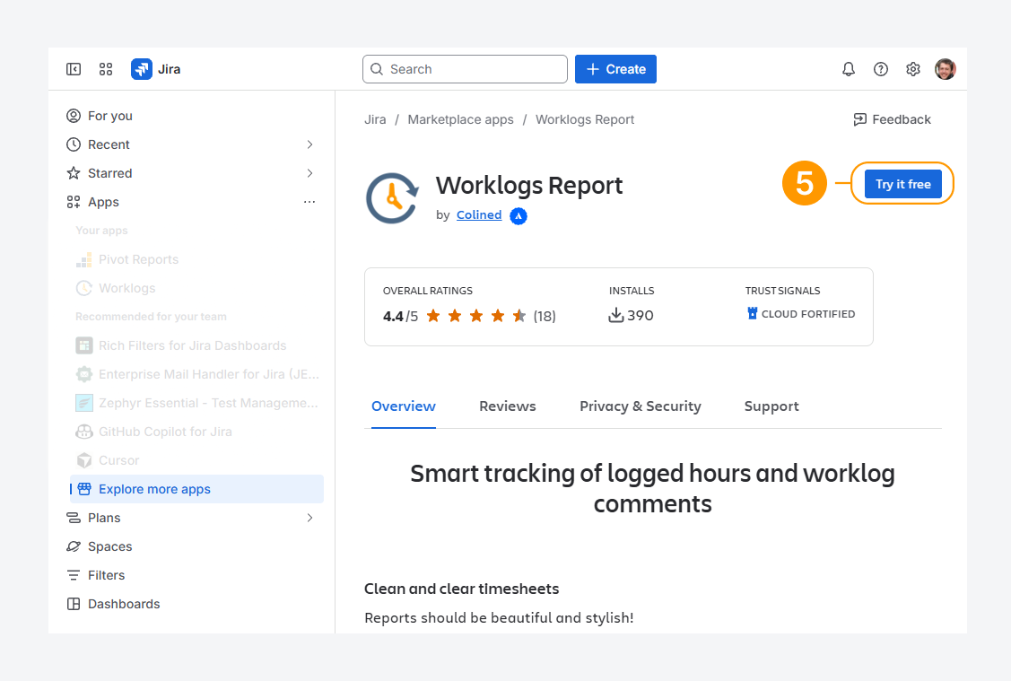Image resolution: width=1011 pixels, height=681 pixels.
Task: Click CLOUD FORTIFIED trust signal text
Action: (808, 314)
